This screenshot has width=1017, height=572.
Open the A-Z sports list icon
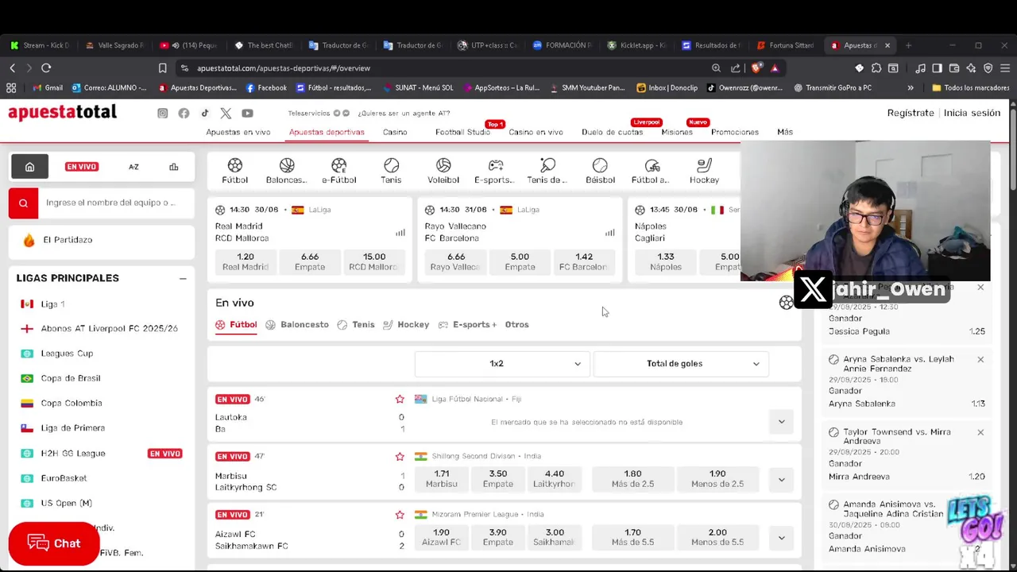[x=133, y=167]
